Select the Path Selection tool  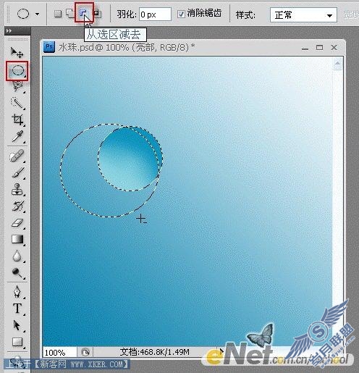17,325
